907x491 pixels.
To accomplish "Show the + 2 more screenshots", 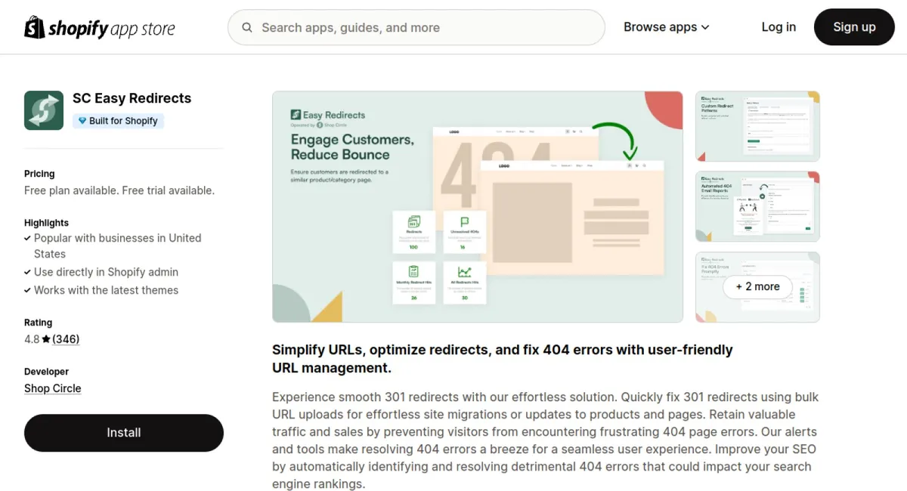I will [x=757, y=287].
